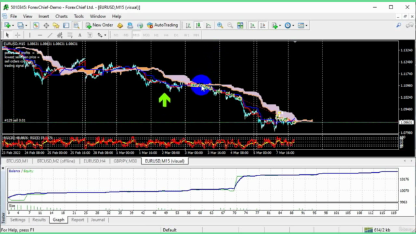The height and width of the screenshot is (234, 416).
Task: Expand the Templates dropdown arrow
Action: (306, 25)
